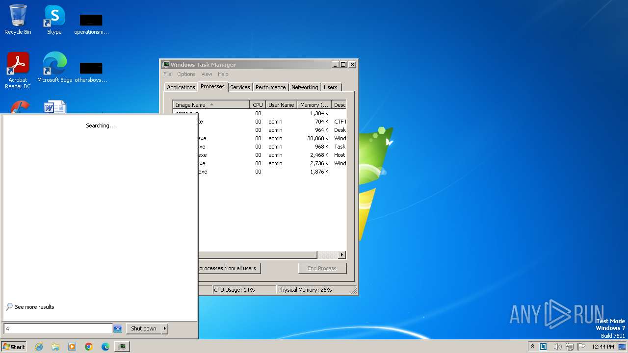Click the blue square tray icon
Image resolution: width=628 pixels, height=353 pixels.
[x=543, y=347]
